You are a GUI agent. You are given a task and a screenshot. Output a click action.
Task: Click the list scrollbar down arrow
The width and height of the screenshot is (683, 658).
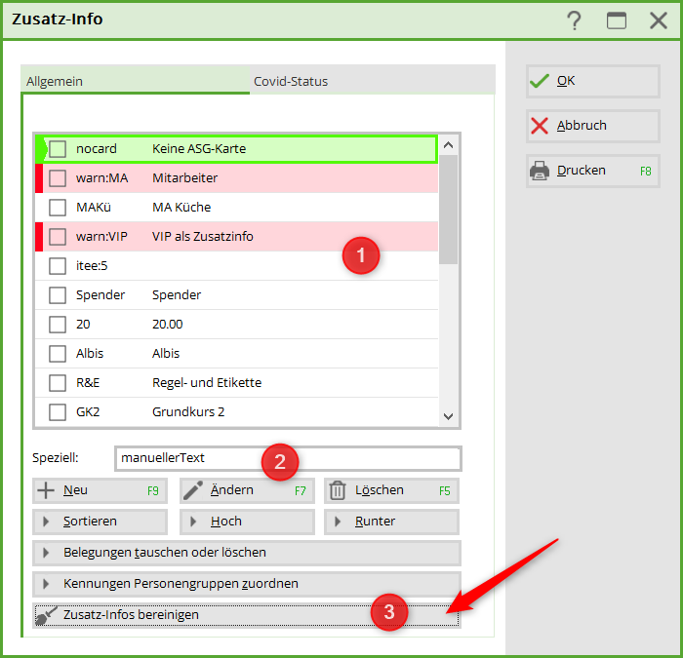pyautogui.click(x=448, y=416)
